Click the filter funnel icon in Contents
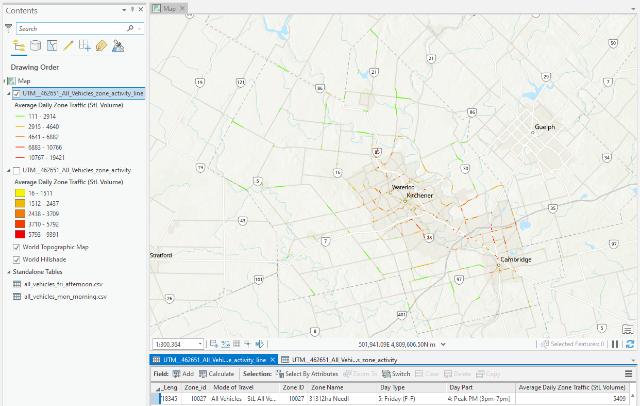The width and height of the screenshot is (640, 406). pyautogui.click(x=8, y=28)
